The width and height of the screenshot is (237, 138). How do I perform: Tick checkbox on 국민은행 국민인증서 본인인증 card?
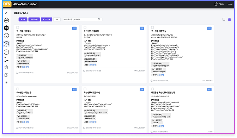152,89
